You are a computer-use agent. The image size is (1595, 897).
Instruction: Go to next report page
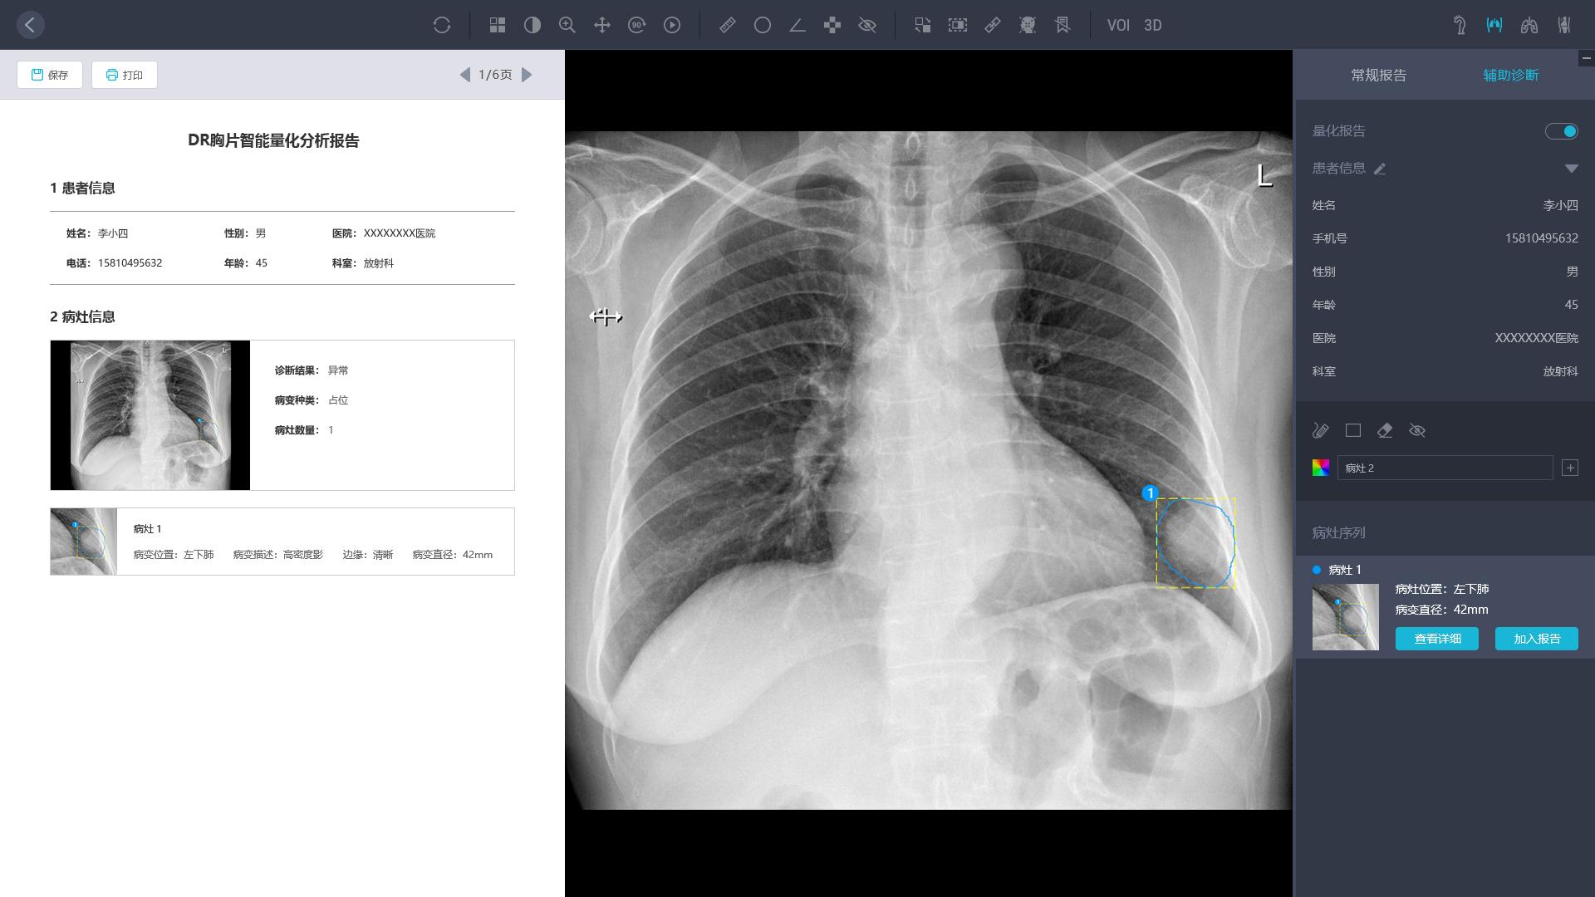click(x=527, y=75)
